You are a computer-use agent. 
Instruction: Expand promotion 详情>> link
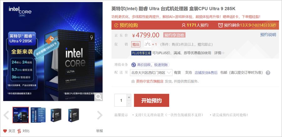click(x=219, y=53)
